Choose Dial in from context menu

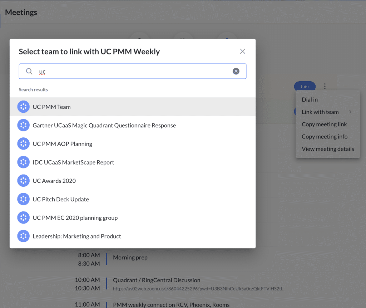click(310, 99)
